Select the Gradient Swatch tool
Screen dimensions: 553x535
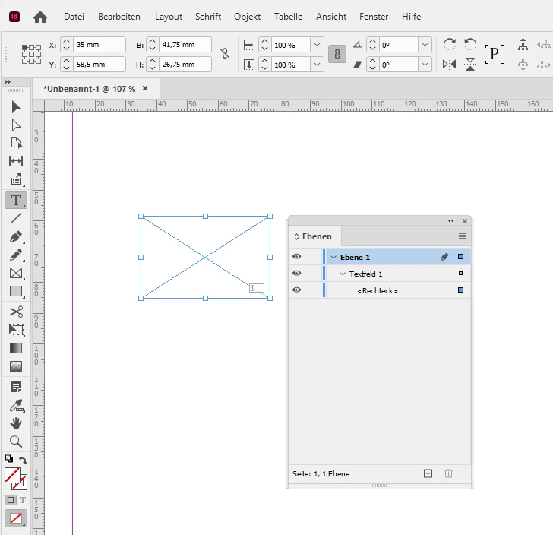point(16,348)
